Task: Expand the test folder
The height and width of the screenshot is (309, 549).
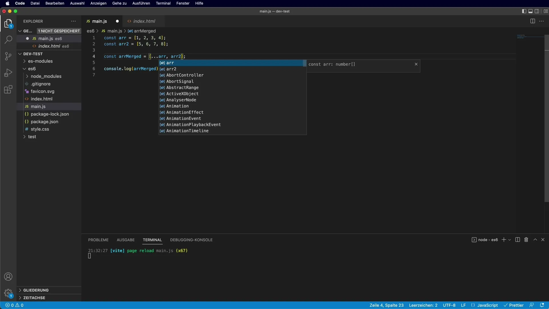Action: pos(32,137)
